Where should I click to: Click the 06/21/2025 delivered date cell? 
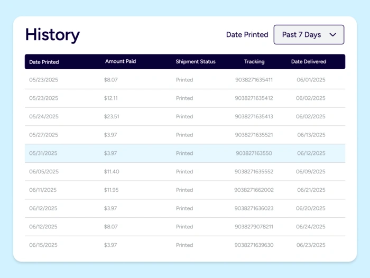point(311,190)
